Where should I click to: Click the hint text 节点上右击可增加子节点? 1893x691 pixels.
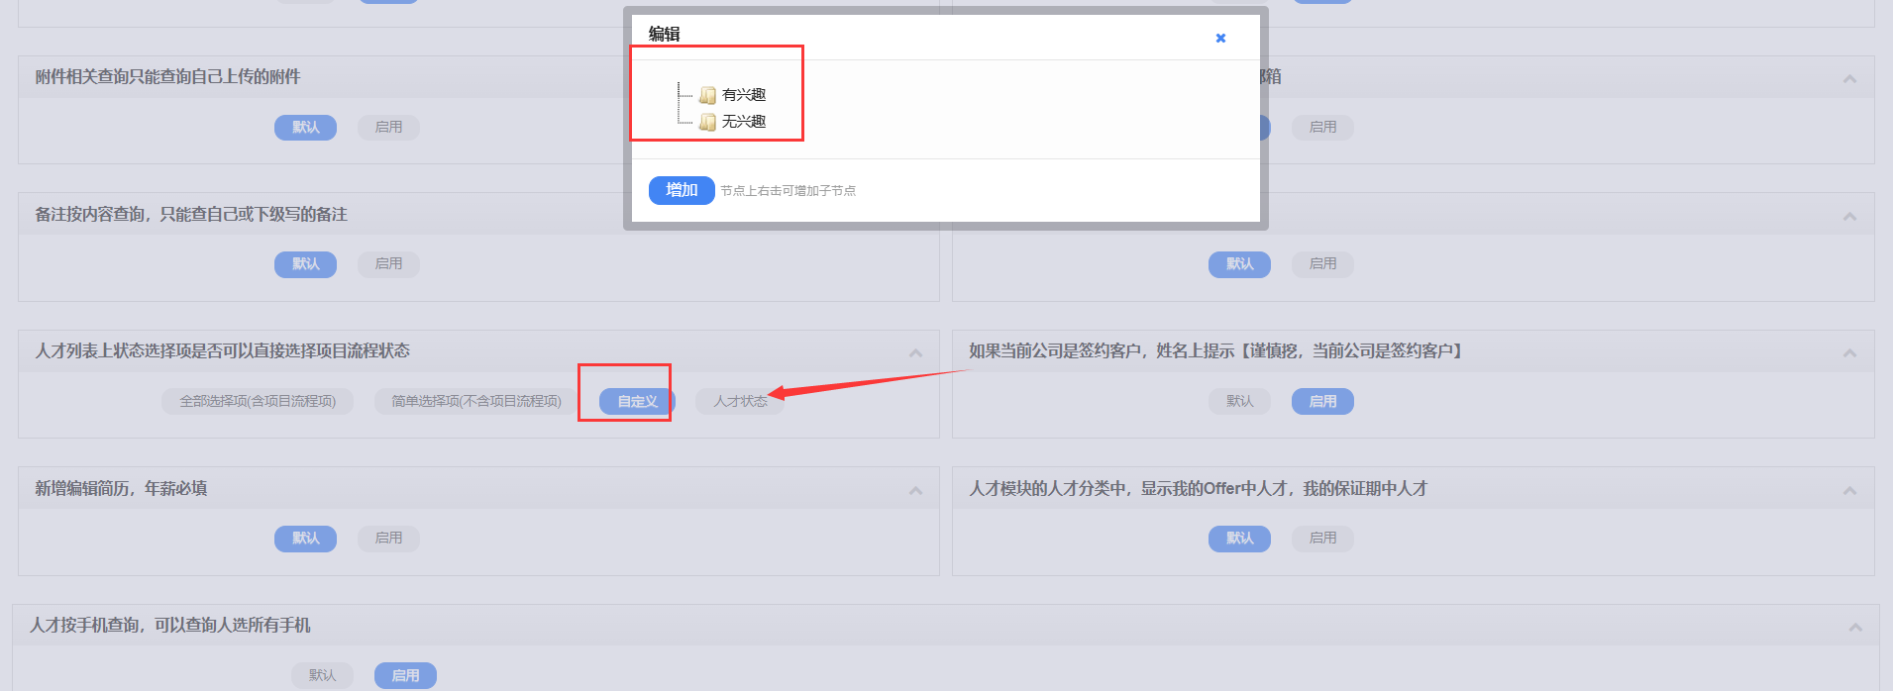coord(789,191)
